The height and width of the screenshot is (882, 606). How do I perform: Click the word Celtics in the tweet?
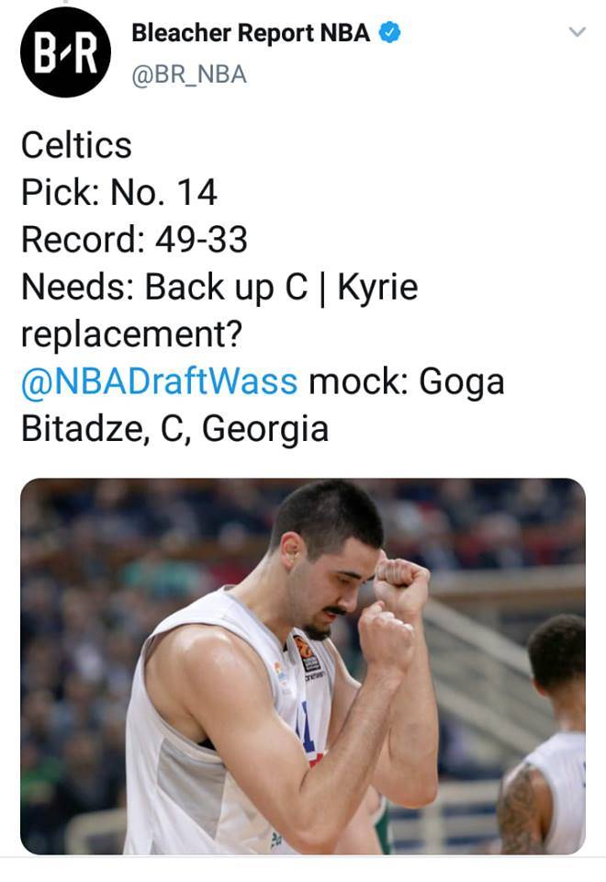(x=76, y=145)
